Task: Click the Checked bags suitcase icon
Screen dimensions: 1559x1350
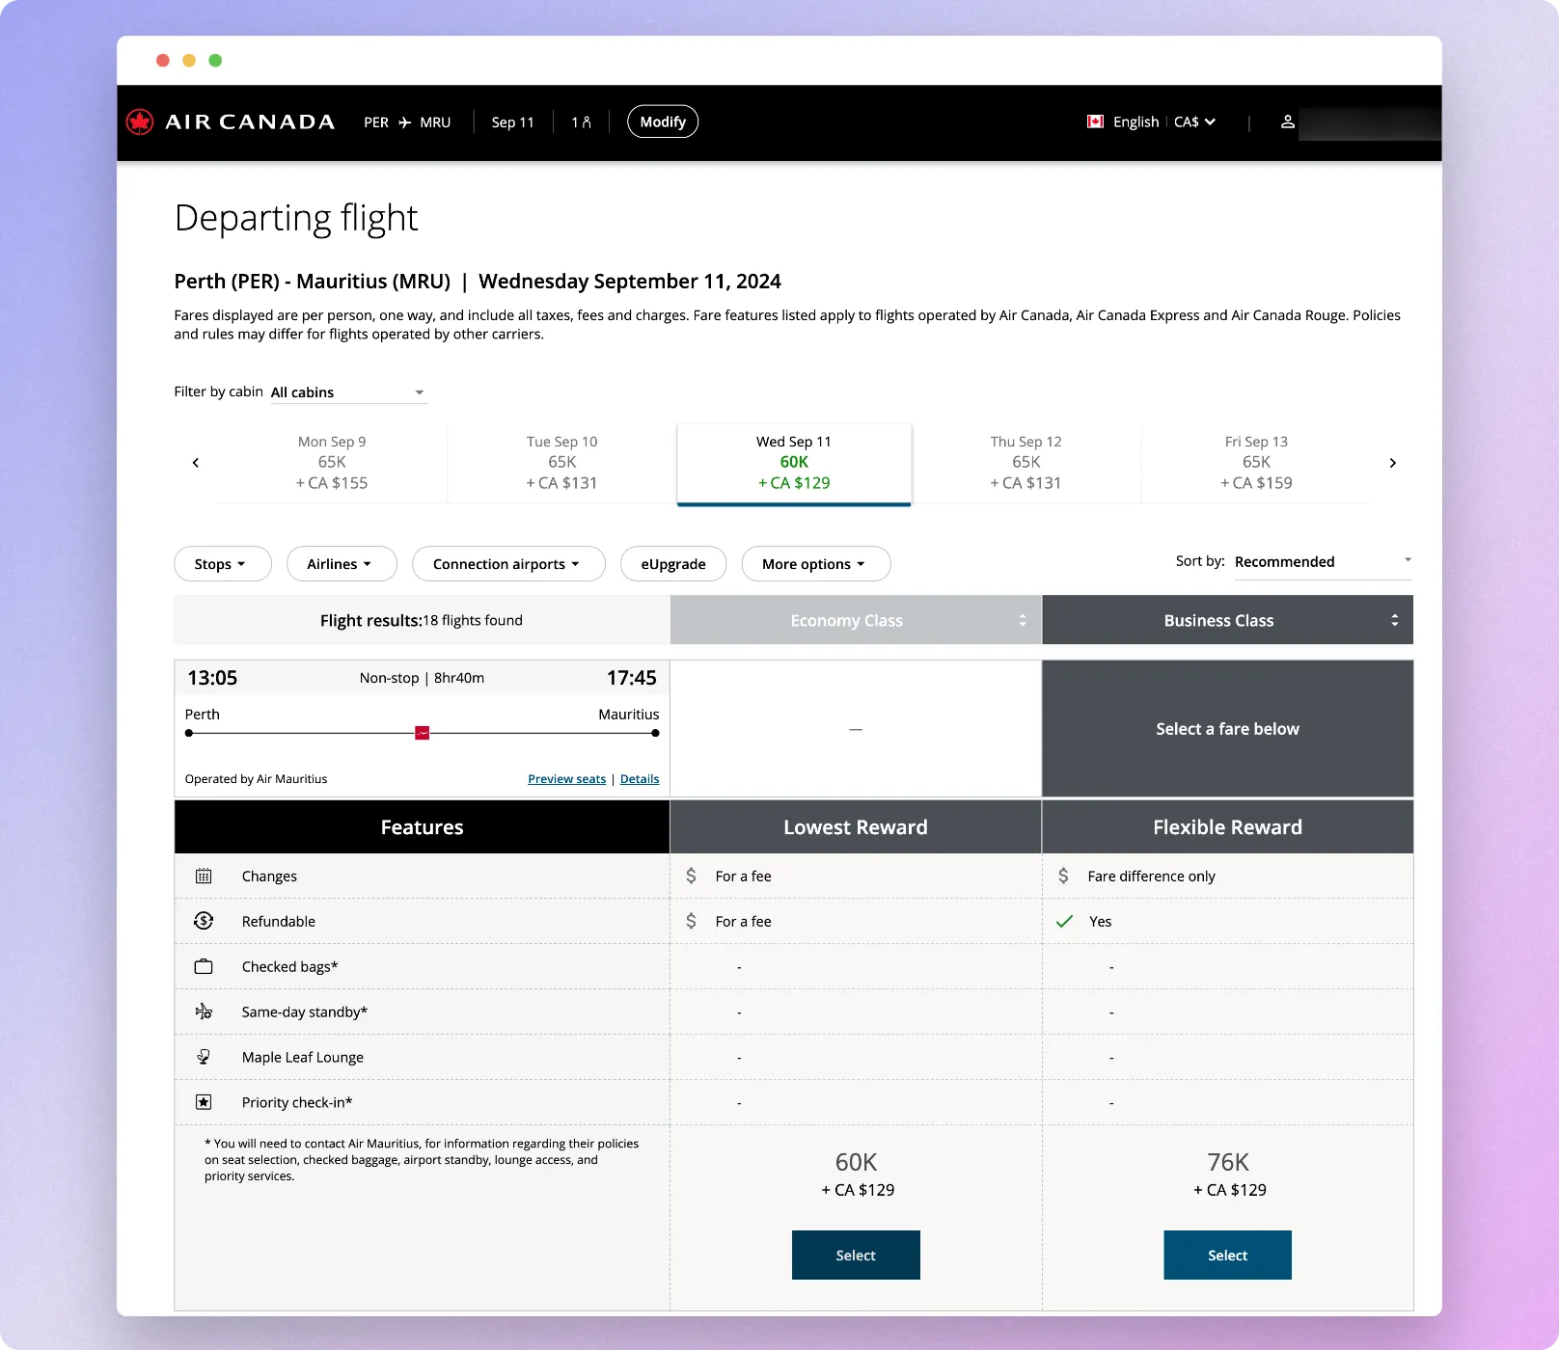Action: (204, 966)
